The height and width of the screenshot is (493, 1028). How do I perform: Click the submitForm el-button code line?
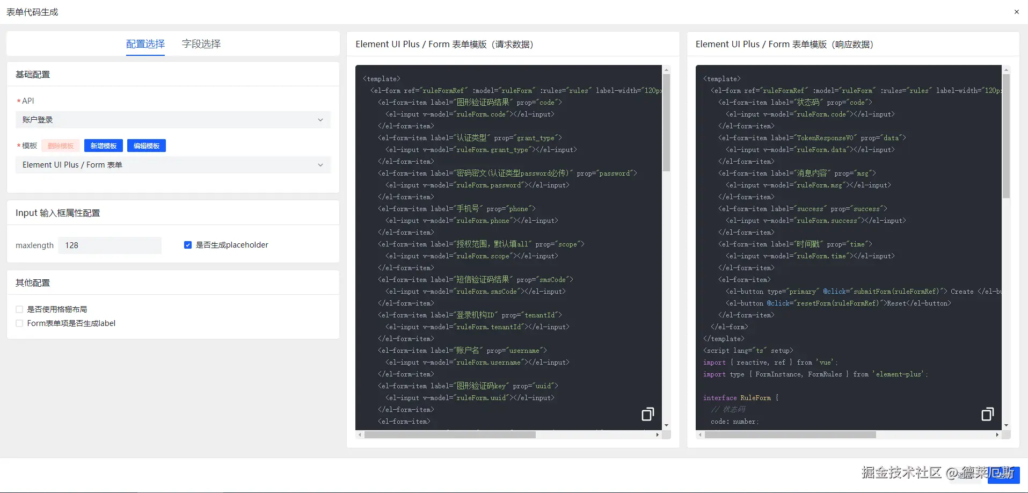coord(864,292)
